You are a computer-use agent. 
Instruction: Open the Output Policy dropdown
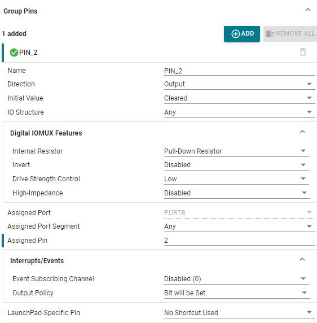coord(237,293)
